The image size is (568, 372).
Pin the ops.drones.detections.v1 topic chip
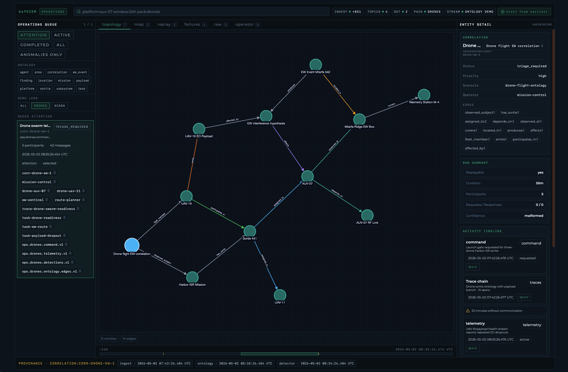tap(72, 262)
